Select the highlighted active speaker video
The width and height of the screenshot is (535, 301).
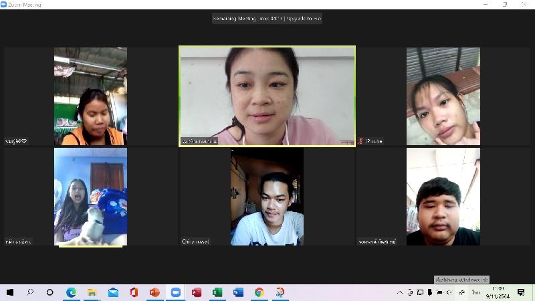[x=267, y=96]
